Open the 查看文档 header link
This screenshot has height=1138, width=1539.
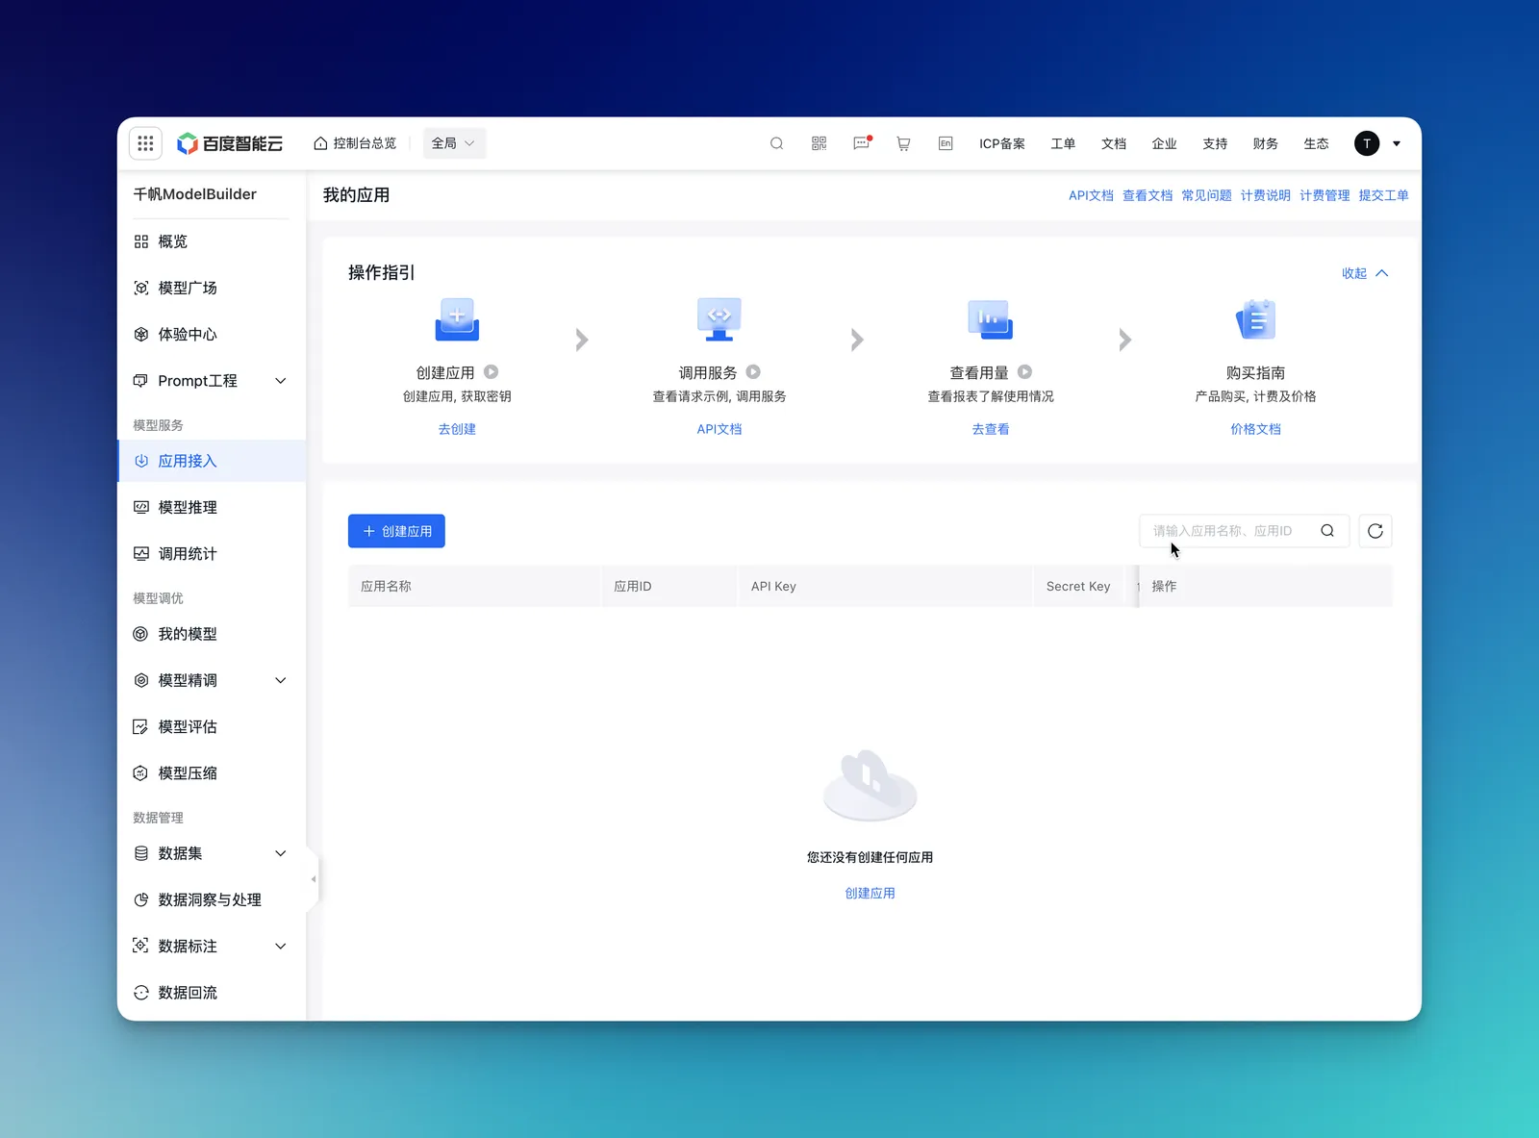pyautogui.click(x=1148, y=195)
